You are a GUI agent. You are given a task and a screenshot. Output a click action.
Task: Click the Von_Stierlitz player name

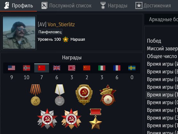point(61,24)
